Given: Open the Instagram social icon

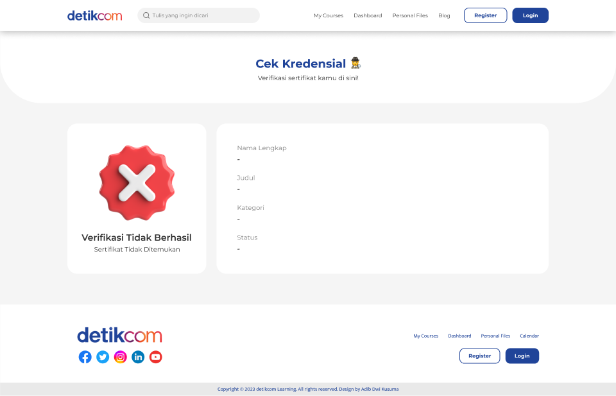Looking at the screenshot, I should click(x=121, y=357).
